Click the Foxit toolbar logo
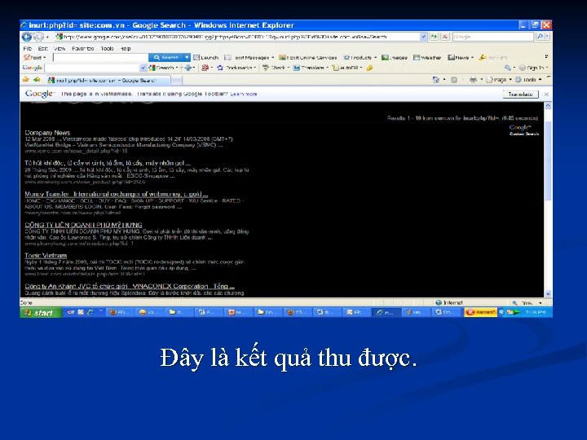Screen dimensions: 587x440 tap(33, 58)
